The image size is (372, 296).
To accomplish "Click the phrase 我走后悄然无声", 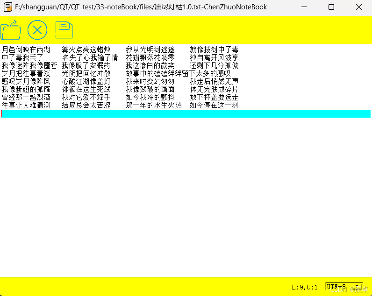I will click(214, 81).
